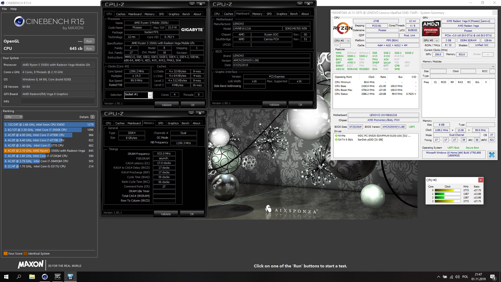
Task: Open Graphics tab in CPU-Z Mainboard window
Action: click(x=282, y=14)
